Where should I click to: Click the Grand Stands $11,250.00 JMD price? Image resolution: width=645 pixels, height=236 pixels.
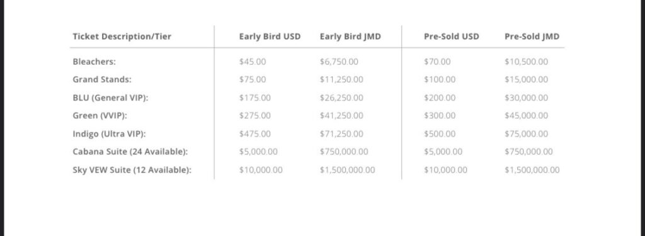click(x=341, y=79)
